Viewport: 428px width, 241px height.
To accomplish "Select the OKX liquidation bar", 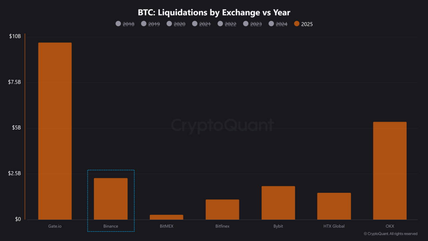I will coord(390,171).
